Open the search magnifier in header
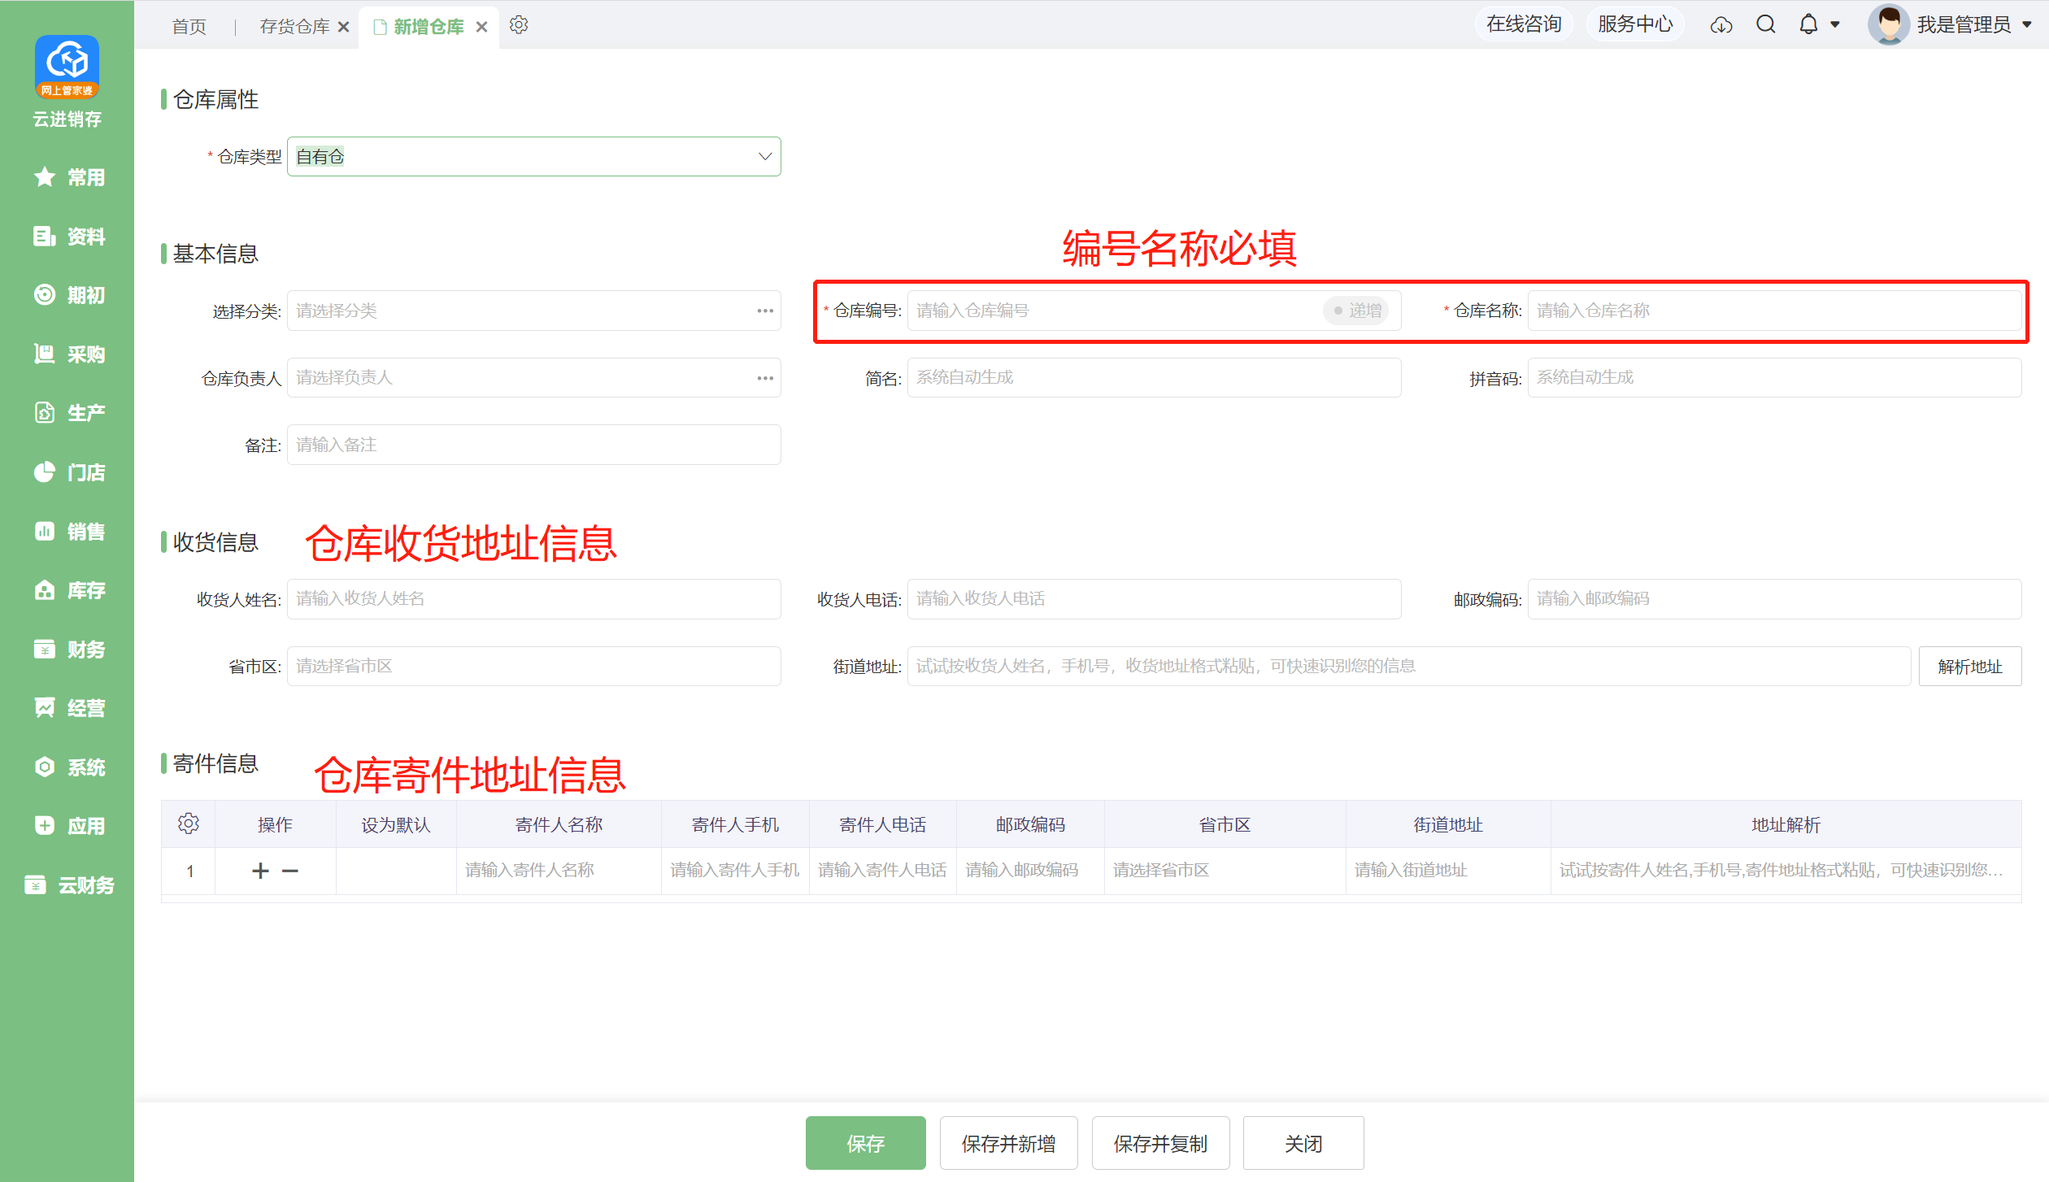 [x=1765, y=24]
